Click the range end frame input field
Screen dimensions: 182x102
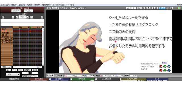click(x=35, y=73)
